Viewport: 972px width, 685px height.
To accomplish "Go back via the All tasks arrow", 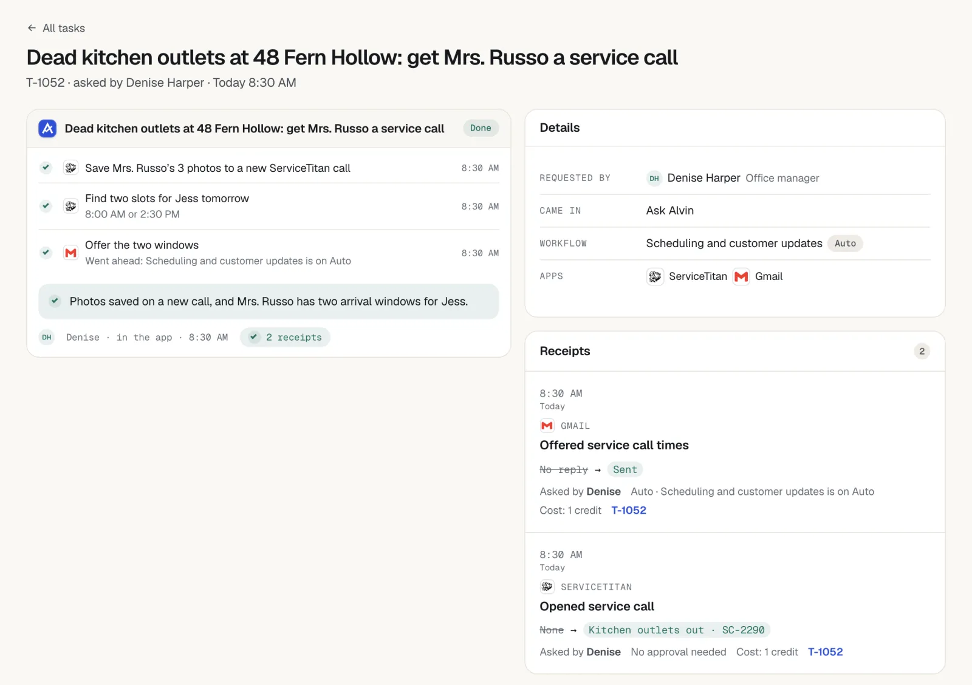I will pos(32,28).
